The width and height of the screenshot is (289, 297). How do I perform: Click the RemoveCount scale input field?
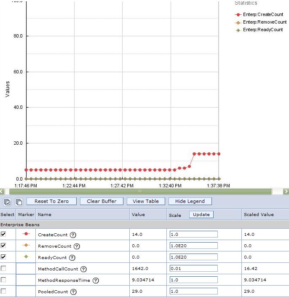193,246
